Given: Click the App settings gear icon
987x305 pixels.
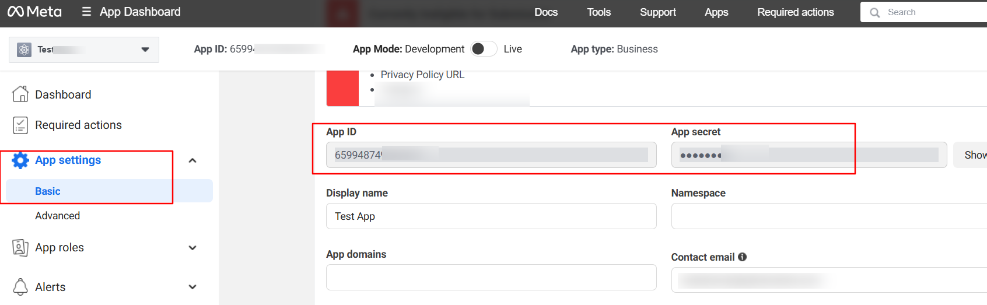Looking at the screenshot, I should 20,160.
